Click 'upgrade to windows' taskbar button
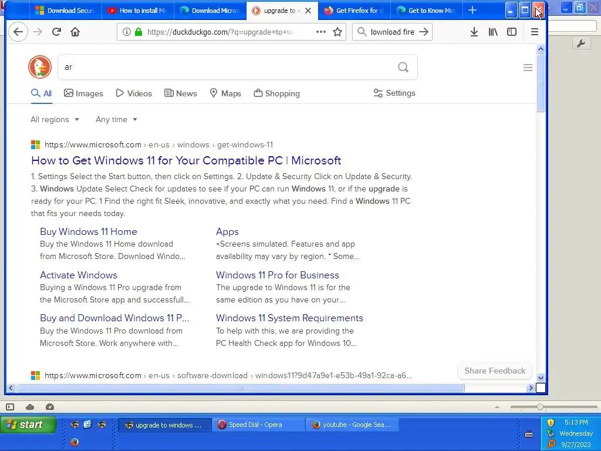Image resolution: width=601 pixels, height=451 pixels. pyautogui.click(x=165, y=425)
